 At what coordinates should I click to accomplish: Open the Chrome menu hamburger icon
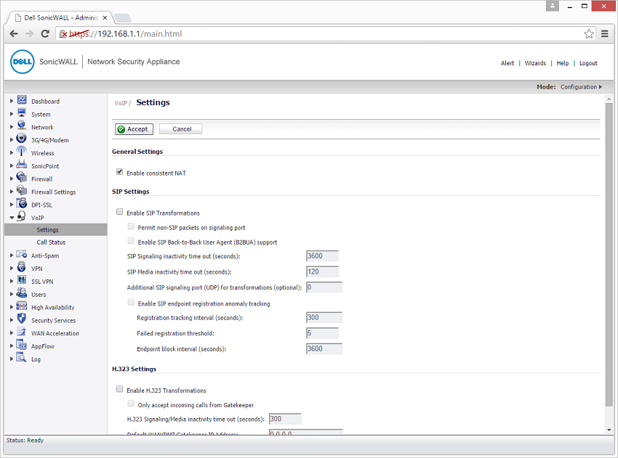coord(605,34)
